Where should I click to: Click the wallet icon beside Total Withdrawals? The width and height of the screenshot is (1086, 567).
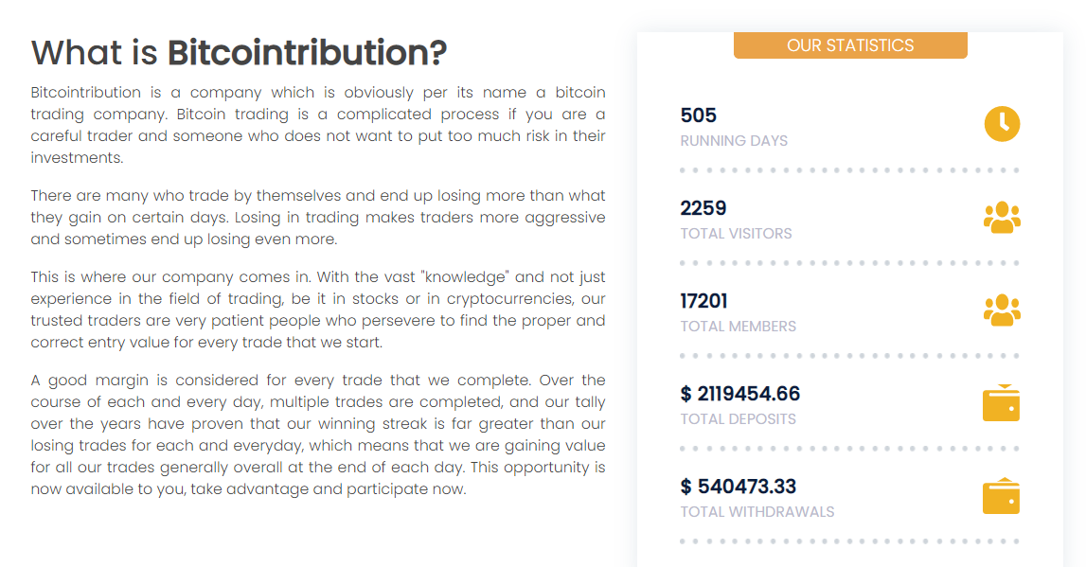pos(1001,496)
